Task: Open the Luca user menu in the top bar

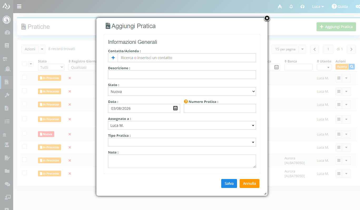Action: [x=318, y=7]
